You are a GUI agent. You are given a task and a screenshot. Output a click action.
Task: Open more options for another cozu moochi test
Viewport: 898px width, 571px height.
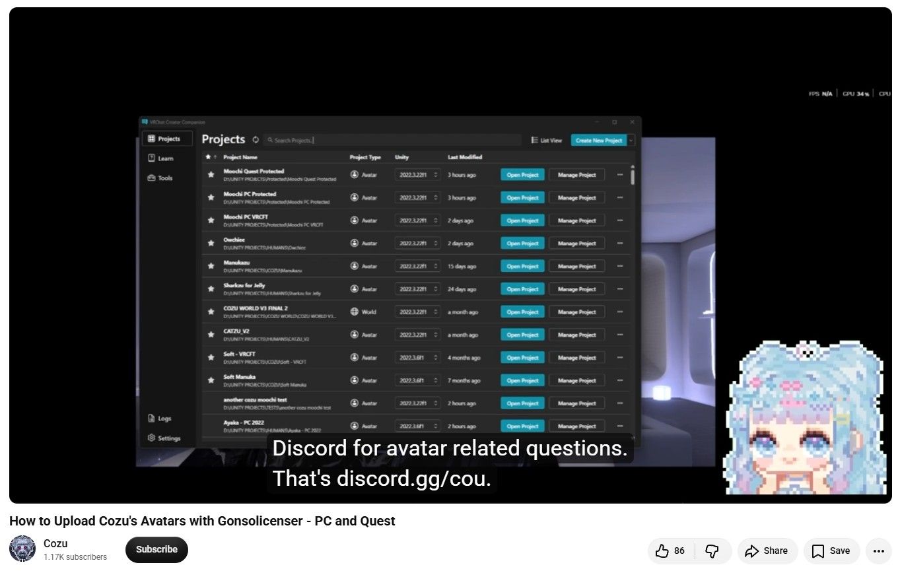pos(620,403)
